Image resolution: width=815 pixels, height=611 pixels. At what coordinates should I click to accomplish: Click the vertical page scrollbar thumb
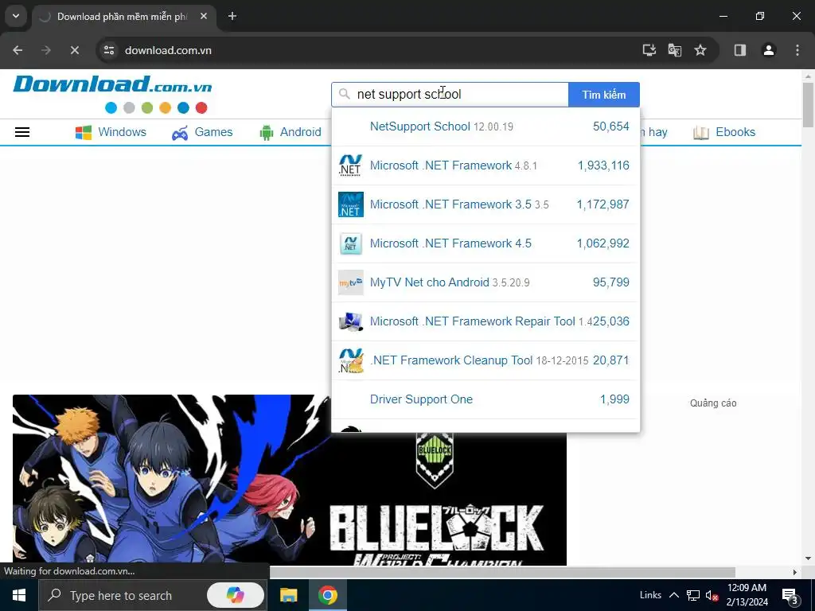[808, 104]
